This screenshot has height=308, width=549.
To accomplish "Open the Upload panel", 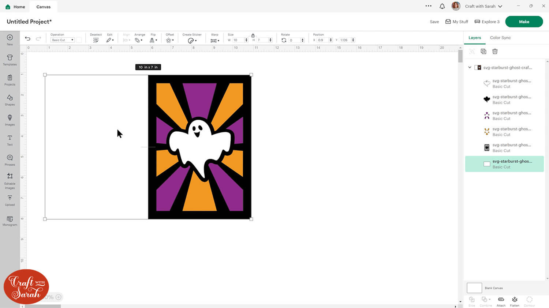I will point(10,200).
